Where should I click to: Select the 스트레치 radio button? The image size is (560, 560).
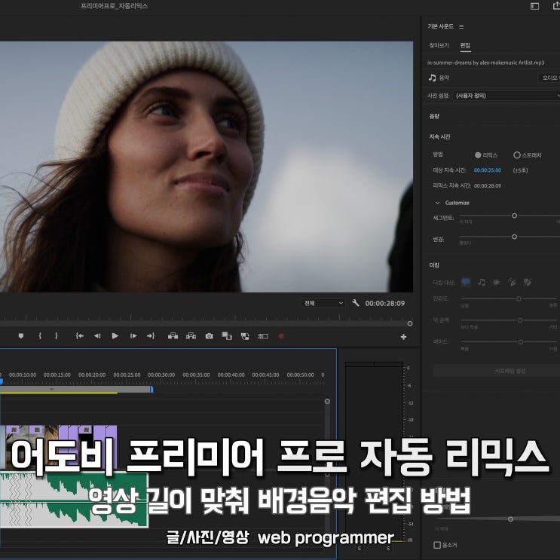(x=517, y=155)
